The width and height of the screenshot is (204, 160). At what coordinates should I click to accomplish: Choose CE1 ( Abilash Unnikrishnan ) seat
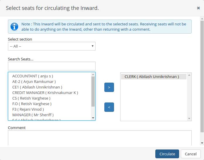click(x=37, y=87)
